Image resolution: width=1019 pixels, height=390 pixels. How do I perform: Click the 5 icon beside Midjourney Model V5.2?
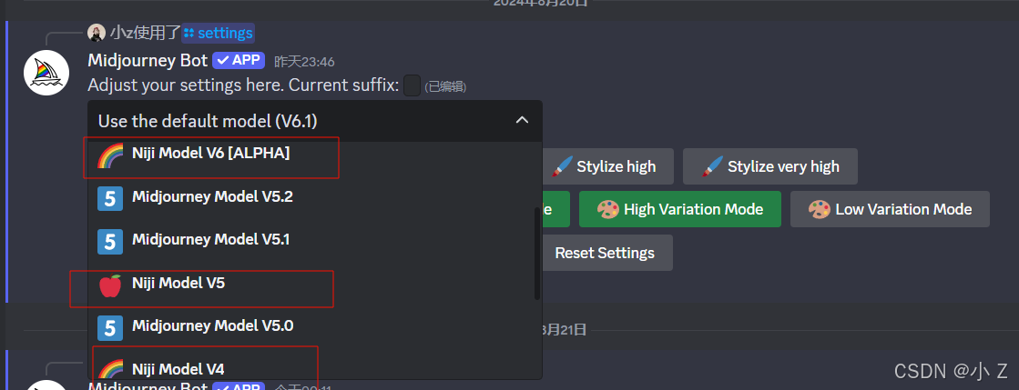coord(110,198)
